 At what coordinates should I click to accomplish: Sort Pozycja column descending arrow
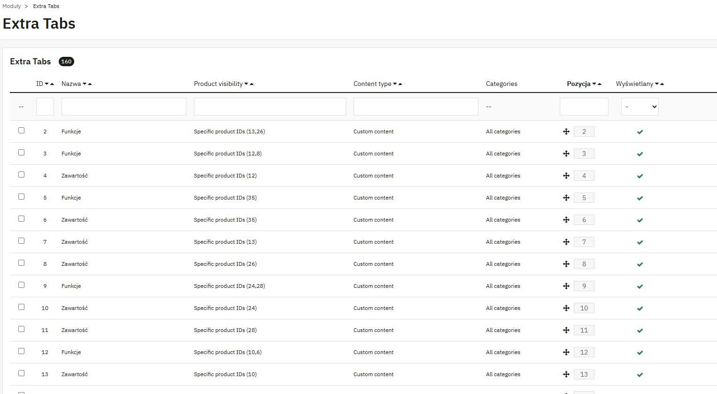pyautogui.click(x=594, y=84)
